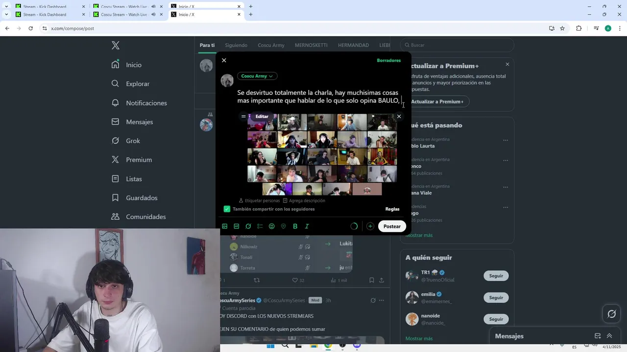
Task: Go to Explorar in the sidebar
Action: tap(130, 84)
